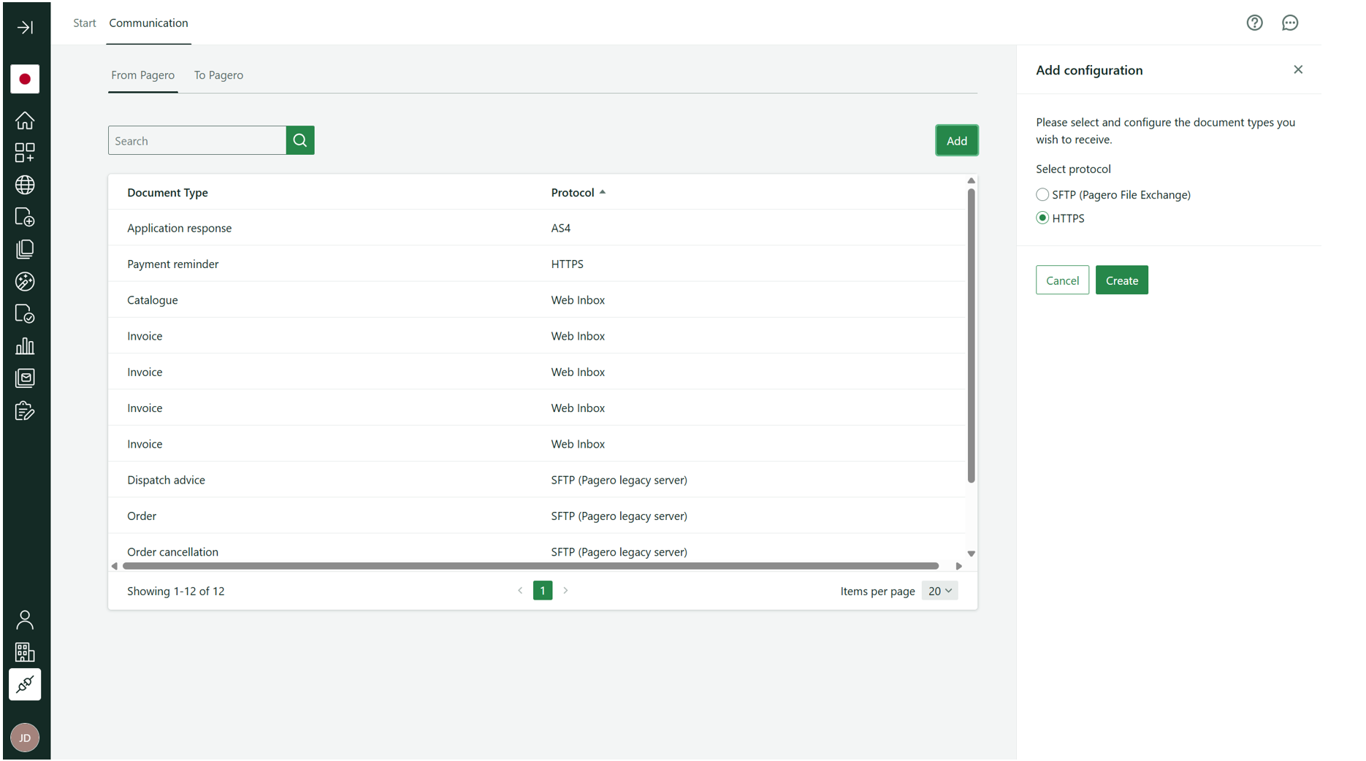The image size is (1366, 761).
Task: Click the bar chart reports icon
Action: pyautogui.click(x=25, y=346)
